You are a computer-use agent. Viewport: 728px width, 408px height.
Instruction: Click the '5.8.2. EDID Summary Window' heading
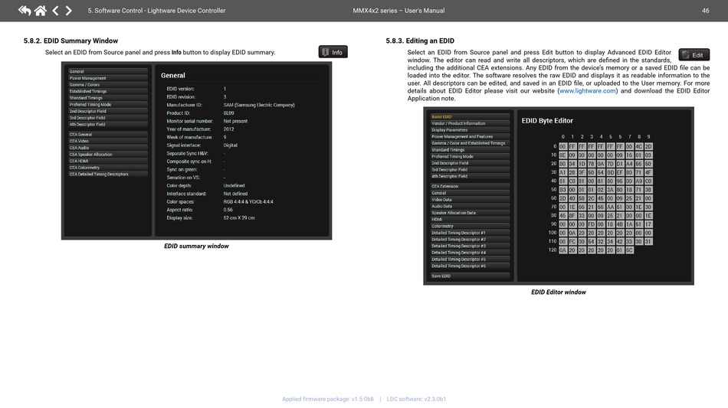pyautogui.click(x=71, y=41)
